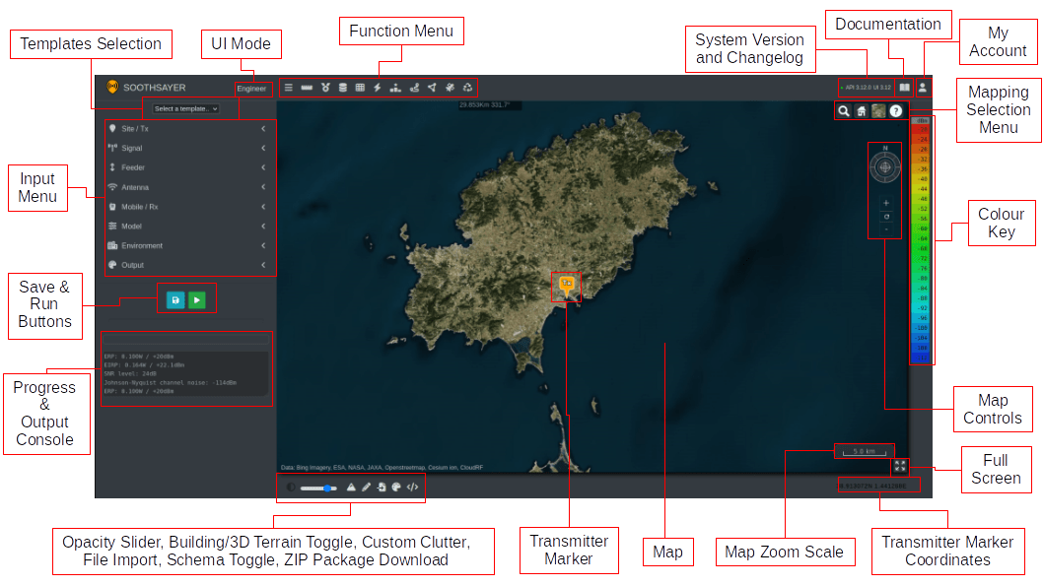This screenshot has width=1043, height=586.
Task: Open the hamburger menu in function toolbar
Action: coord(288,87)
